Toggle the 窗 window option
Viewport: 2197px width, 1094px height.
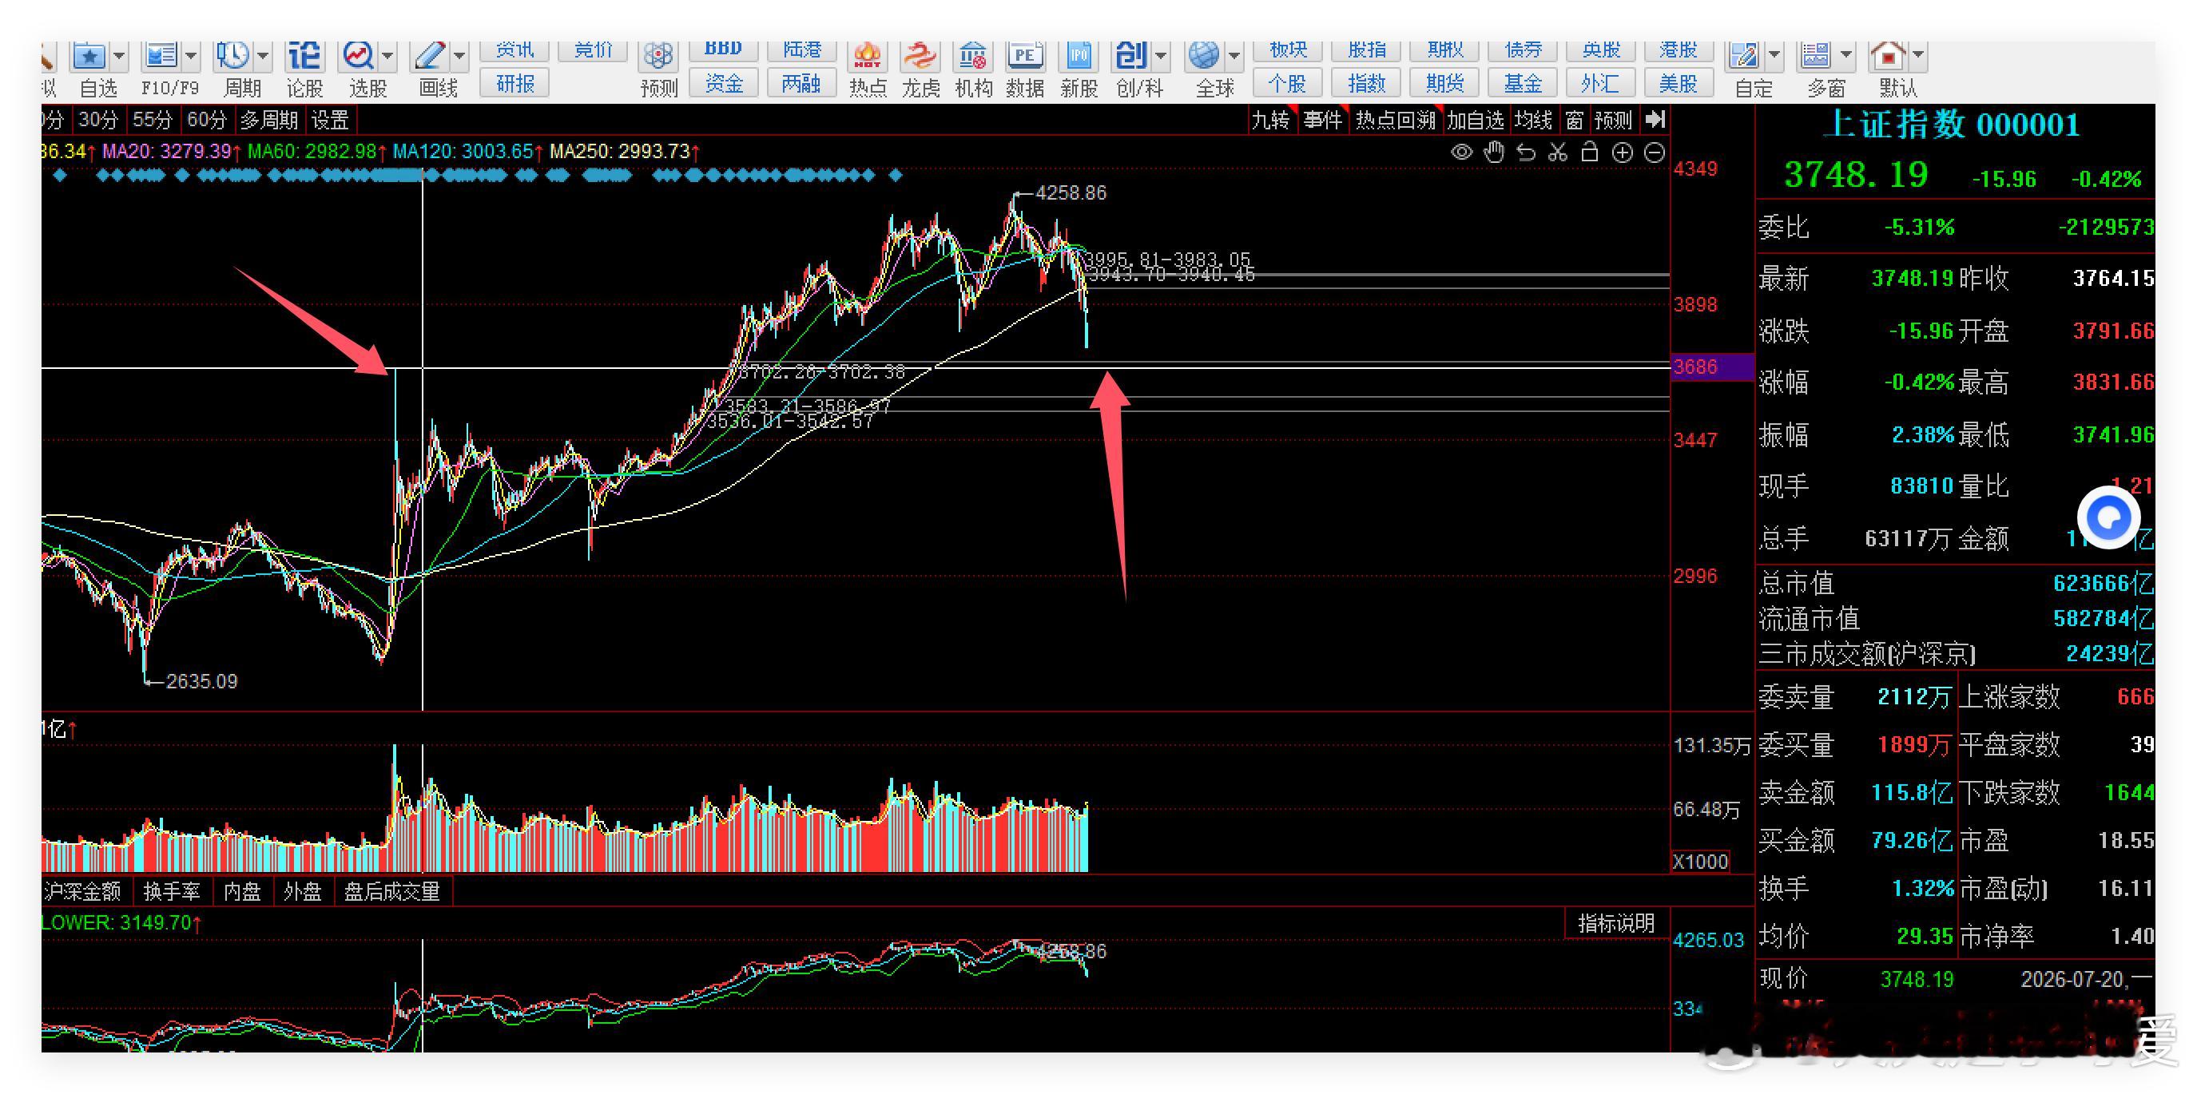point(1575,121)
